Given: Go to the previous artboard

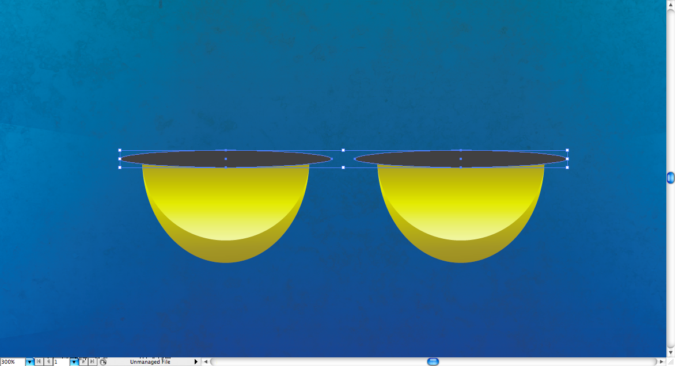Looking at the screenshot, I should click(48, 362).
